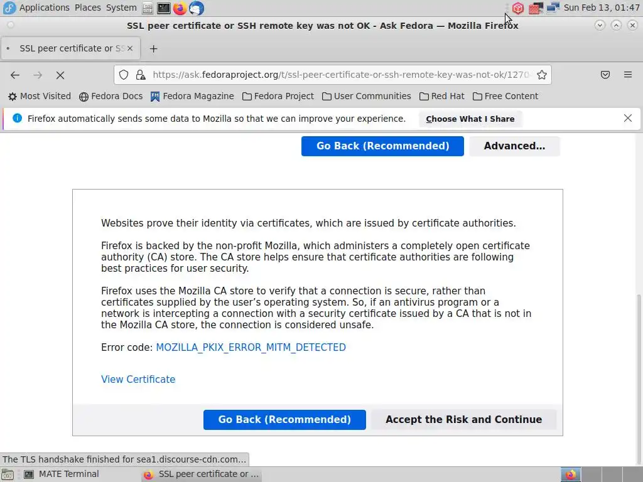Click window menu button in title bar

coord(11,25)
